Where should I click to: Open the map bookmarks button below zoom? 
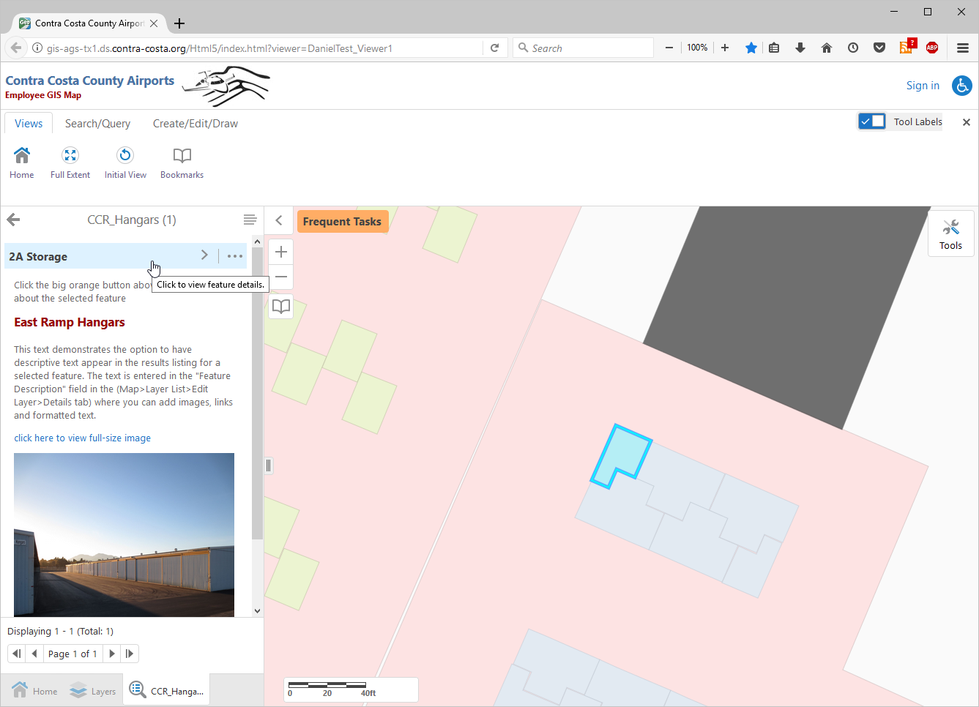281,306
